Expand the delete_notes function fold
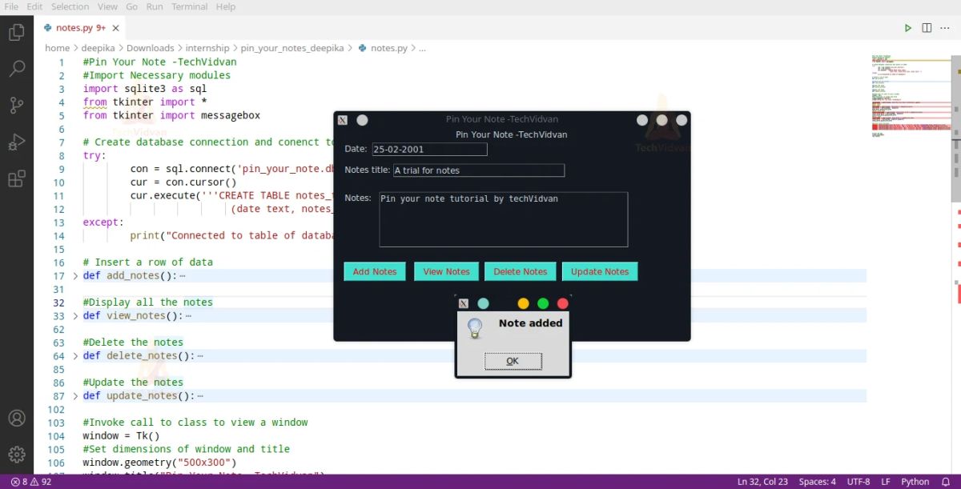This screenshot has width=961, height=489. click(x=75, y=355)
